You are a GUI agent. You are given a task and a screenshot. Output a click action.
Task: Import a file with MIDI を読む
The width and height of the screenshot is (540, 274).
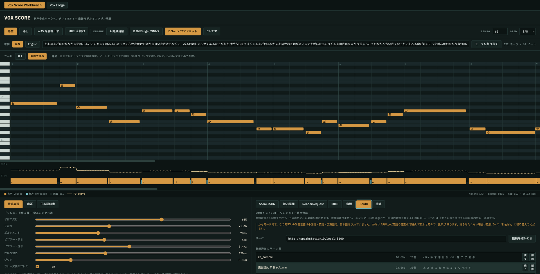76,31
